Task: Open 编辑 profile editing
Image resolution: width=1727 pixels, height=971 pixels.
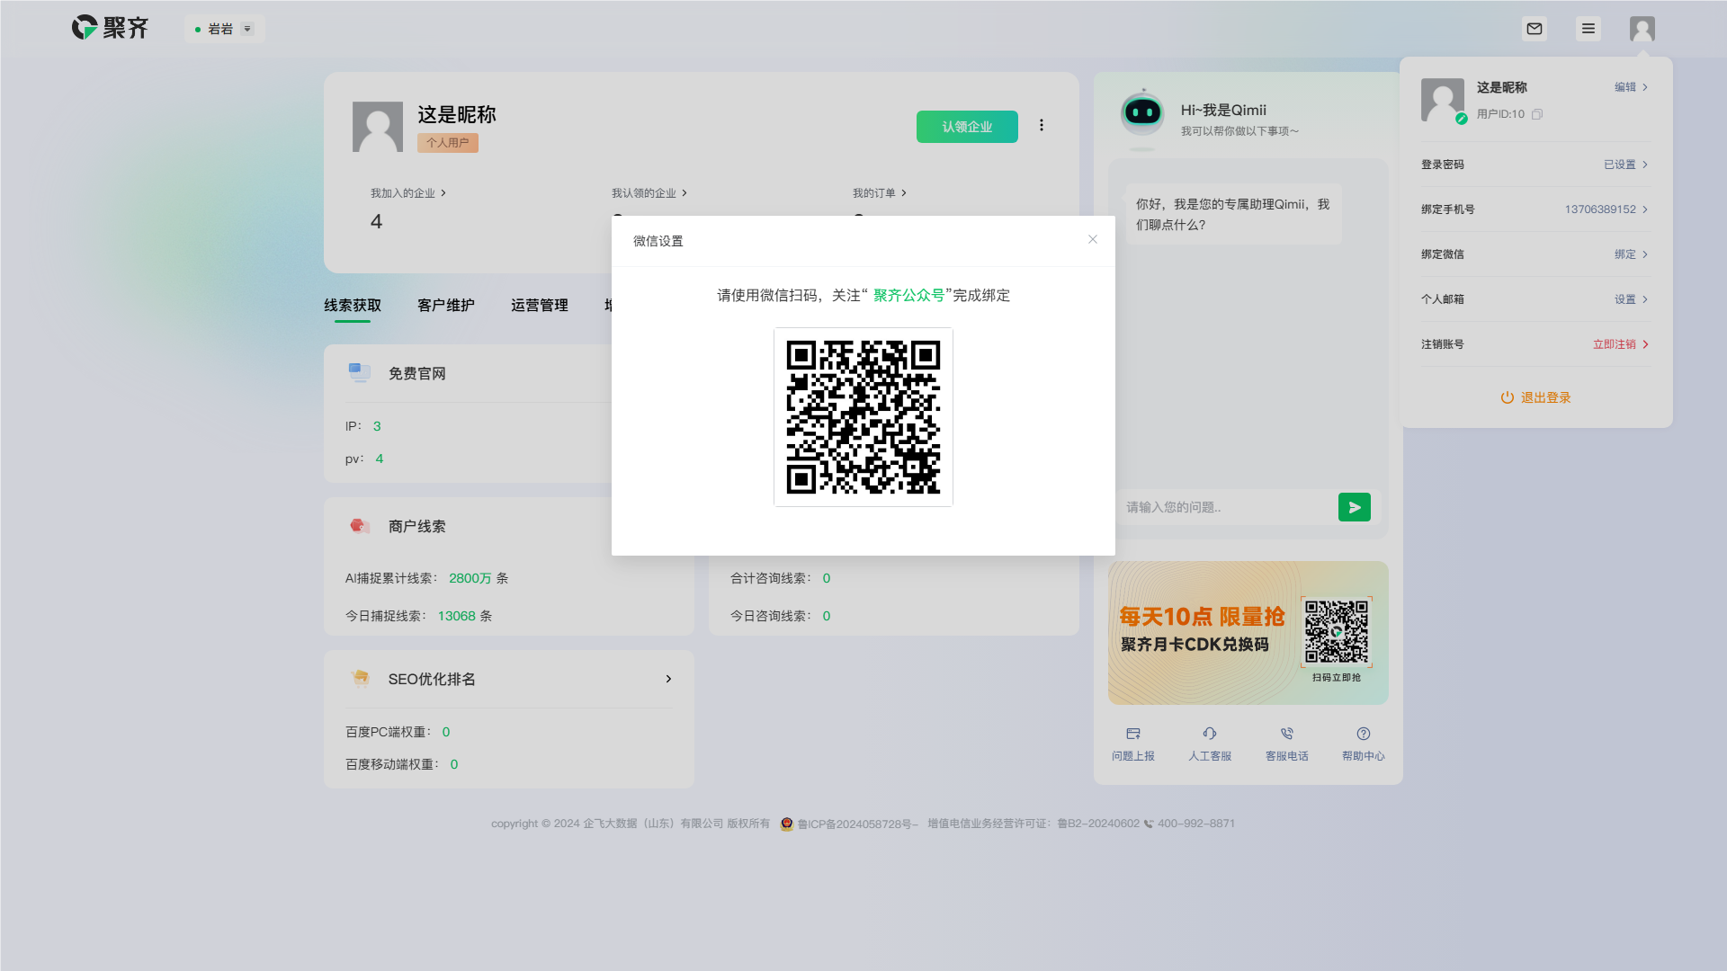Action: (1631, 87)
